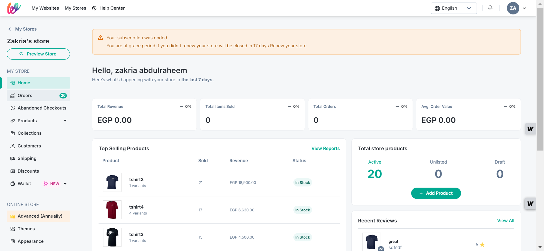The image size is (544, 251).
Task: Open the account menu chevron
Action: 524,8
